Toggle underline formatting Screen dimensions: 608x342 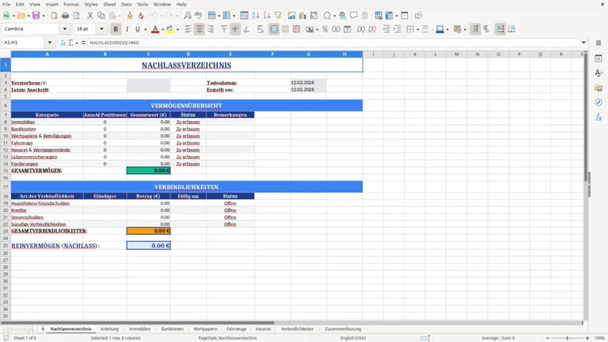coord(137,29)
